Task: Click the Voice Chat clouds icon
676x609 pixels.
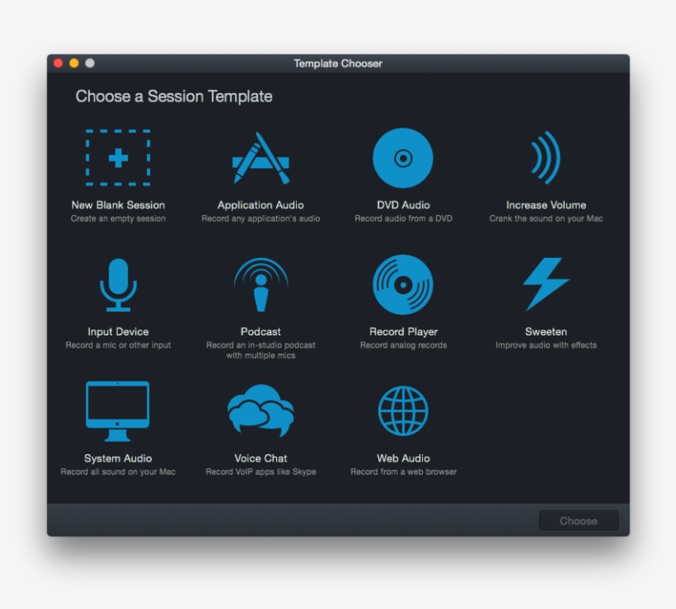Action: coord(260,410)
